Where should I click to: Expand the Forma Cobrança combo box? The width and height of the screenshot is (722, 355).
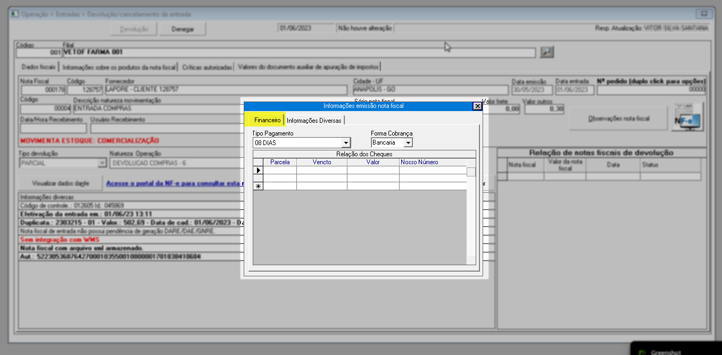[408, 143]
